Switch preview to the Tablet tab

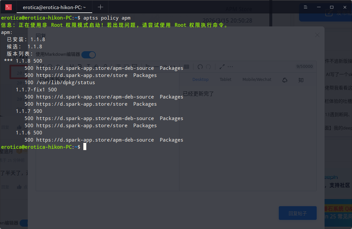pos(226,80)
